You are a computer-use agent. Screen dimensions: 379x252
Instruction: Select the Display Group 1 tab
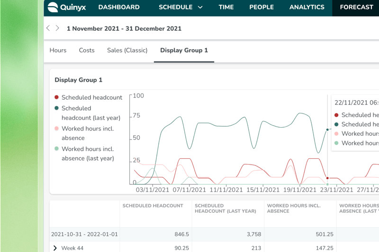click(x=184, y=50)
